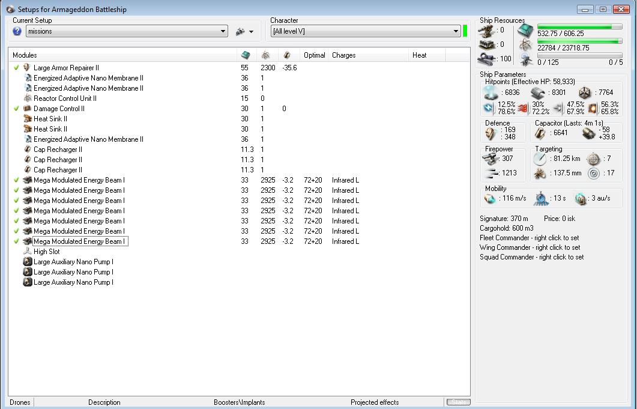Toggle the third Mega Modulated Energy Beam checkmark

point(16,200)
